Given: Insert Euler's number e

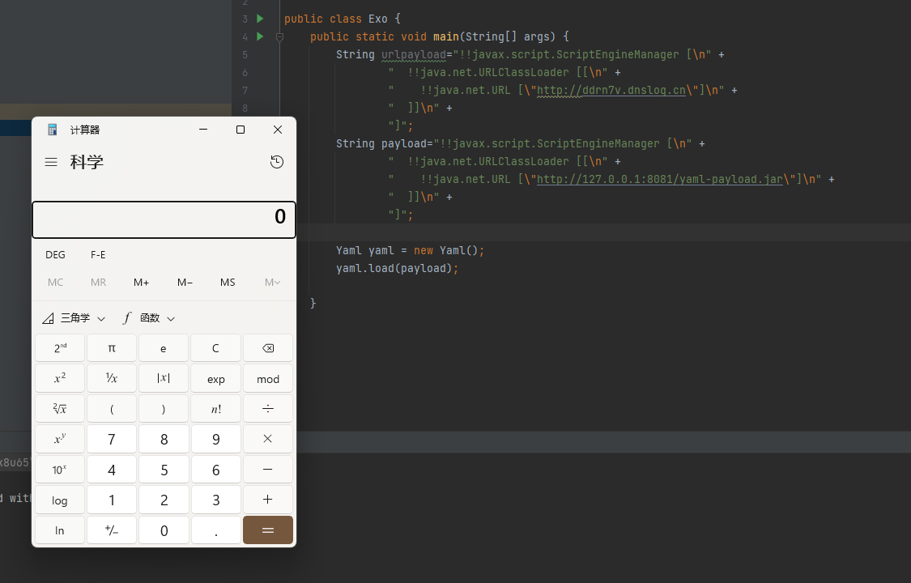Looking at the screenshot, I should point(164,348).
